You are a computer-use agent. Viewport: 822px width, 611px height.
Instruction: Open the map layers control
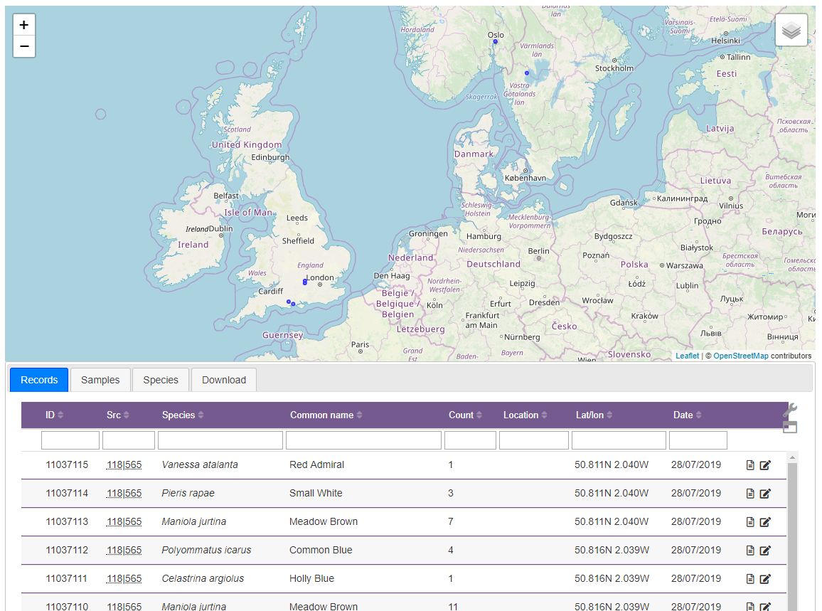(x=791, y=31)
